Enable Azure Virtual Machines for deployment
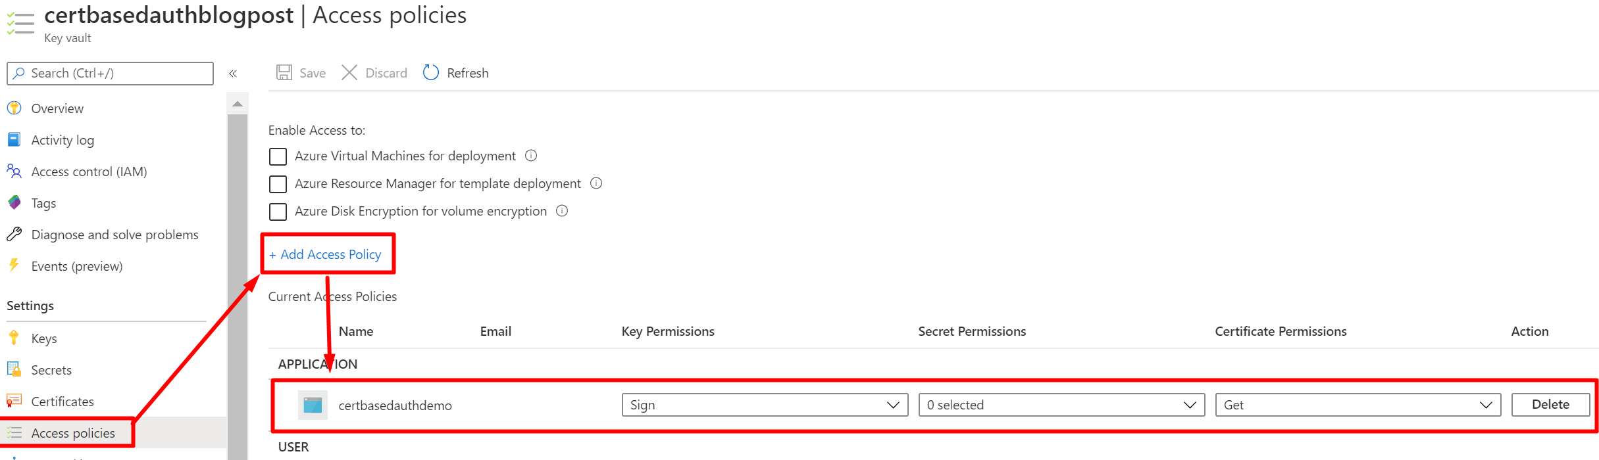 (x=278, y=156)
